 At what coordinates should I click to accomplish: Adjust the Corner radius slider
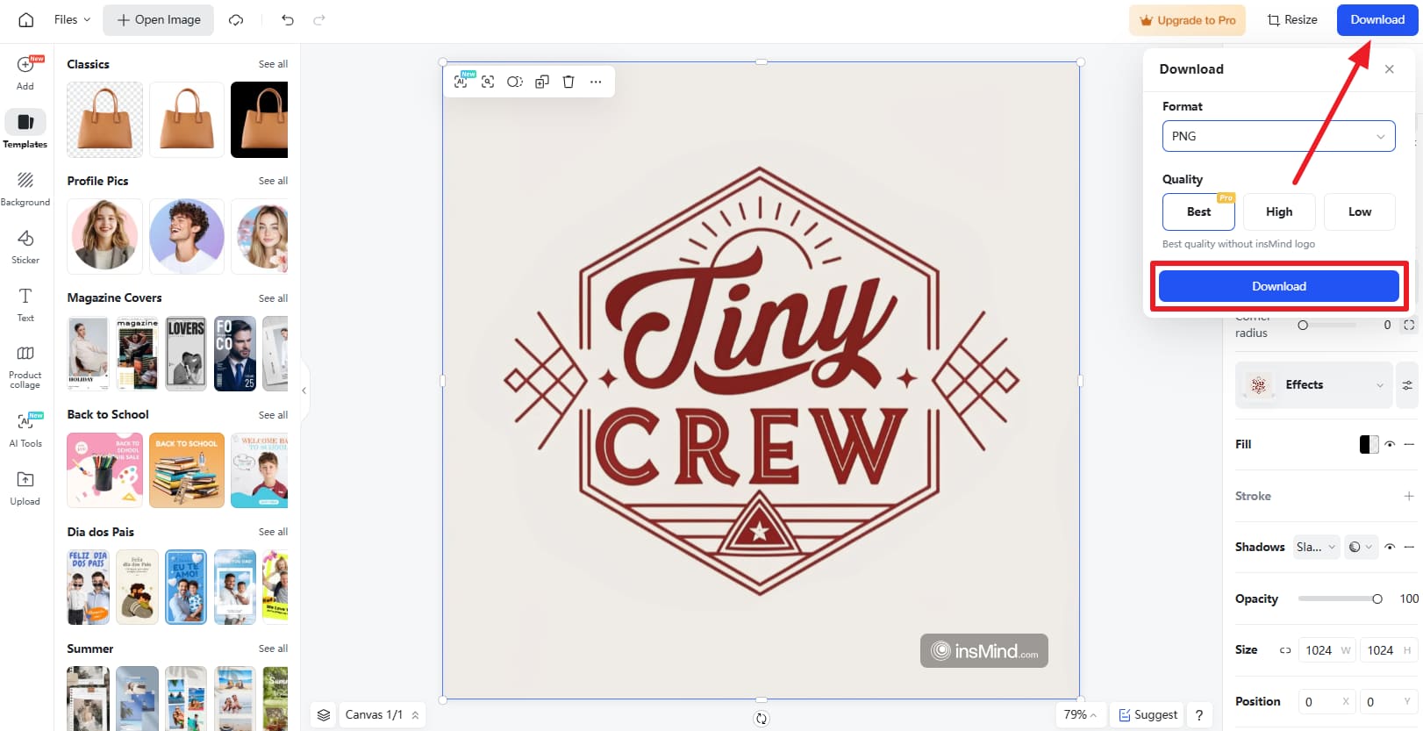tap(1326, 325)
